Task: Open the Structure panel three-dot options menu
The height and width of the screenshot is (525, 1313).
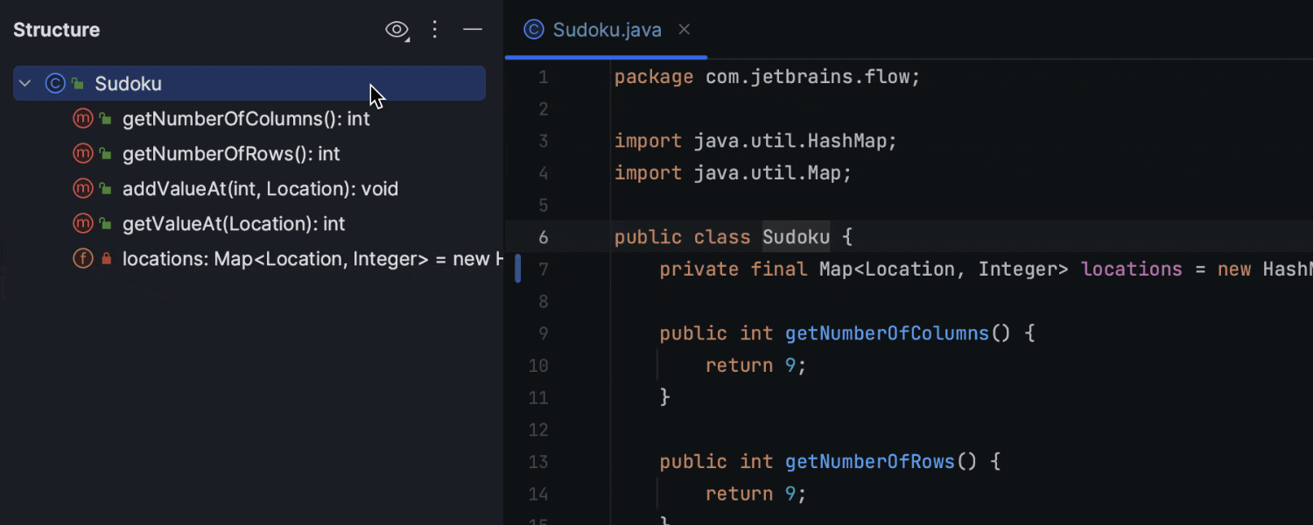Action: point(435,30)
